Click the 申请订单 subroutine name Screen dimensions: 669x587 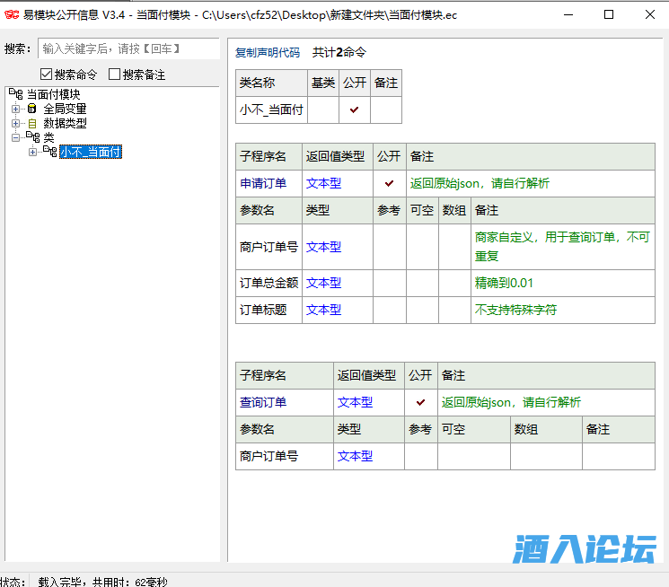pyautogui.click(x=263, y=183)
